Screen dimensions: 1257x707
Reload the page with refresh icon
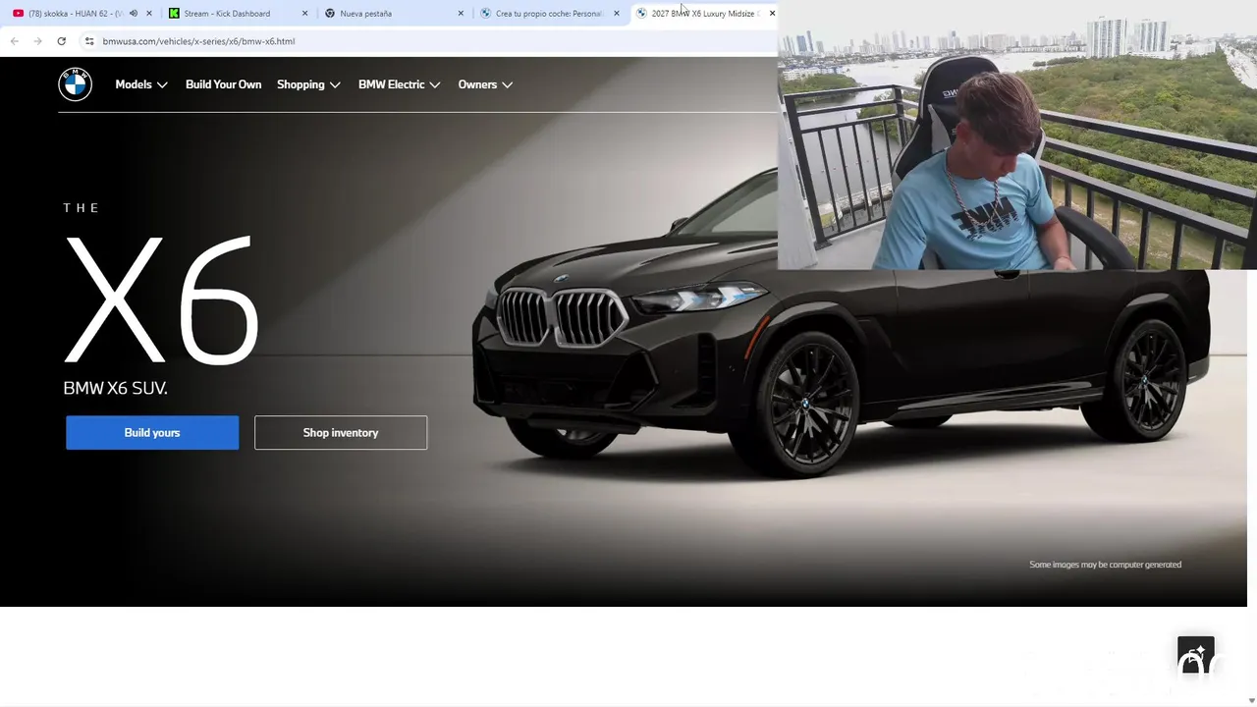click(61, 41)
